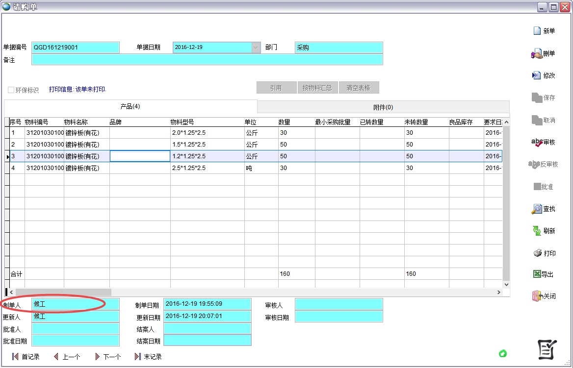This screenshot has width=573, height=368.
Task: Print the order using 打印
Action: (x=537, y=253)
